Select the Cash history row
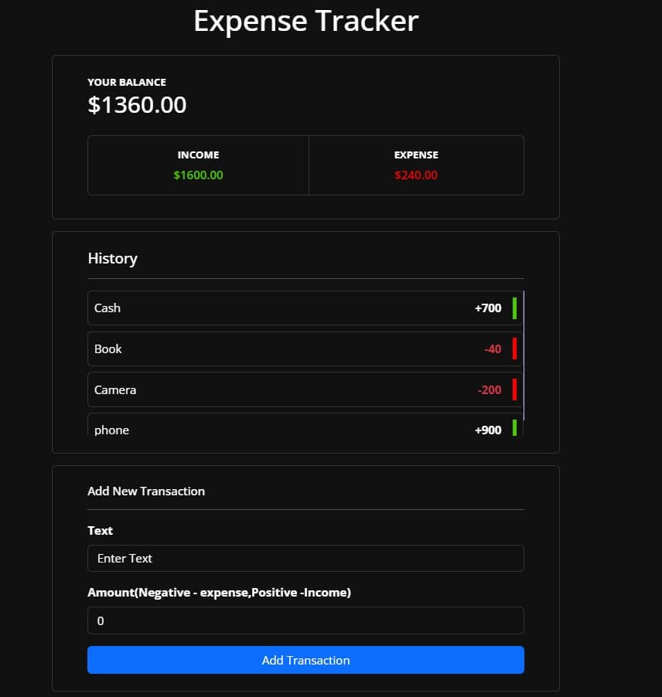Viewport: 662px width, 697px height. (305, 308)
